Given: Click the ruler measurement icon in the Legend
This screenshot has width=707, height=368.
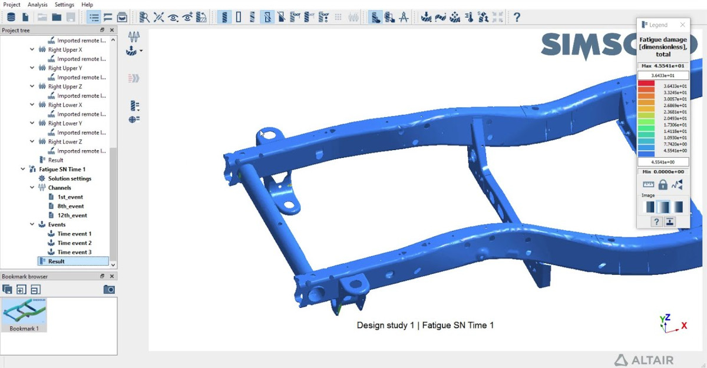Looking at the screenshot, I should [648, 184].
